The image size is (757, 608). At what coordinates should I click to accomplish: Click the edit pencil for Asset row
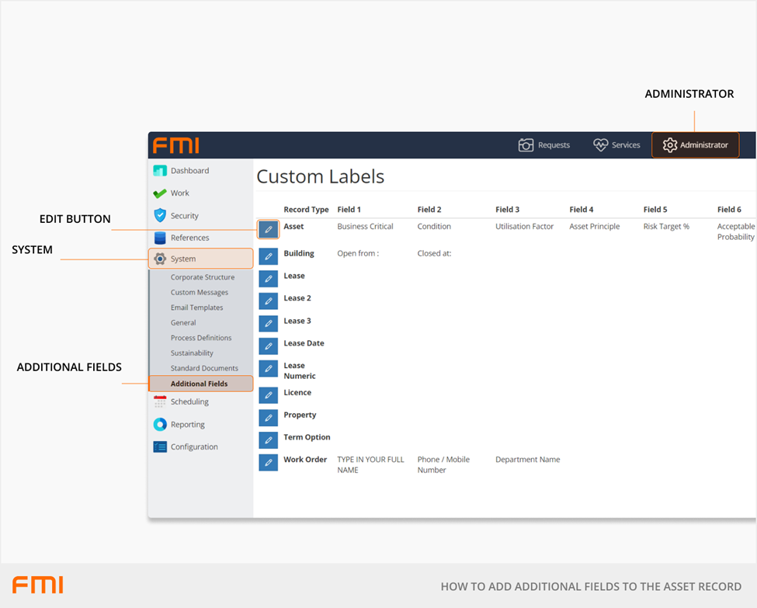click(x=268, y=229)
